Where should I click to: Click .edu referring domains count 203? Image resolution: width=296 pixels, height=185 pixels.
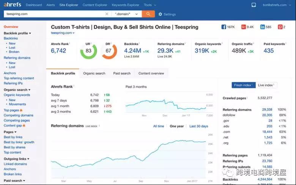[269, 126]
